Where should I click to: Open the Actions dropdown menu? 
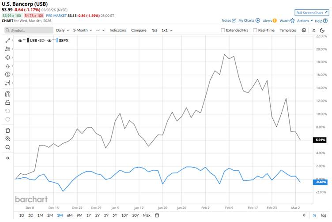pos(305,20)
